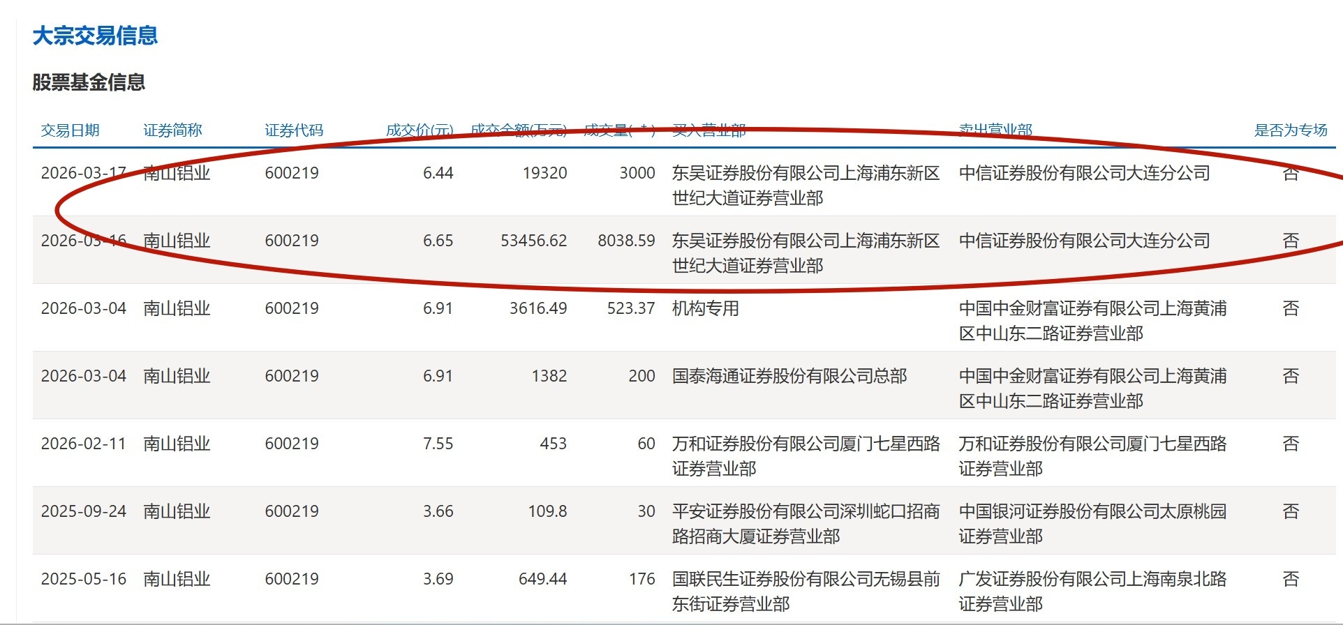Click the 卖出营业部 column header

(995, 130)
